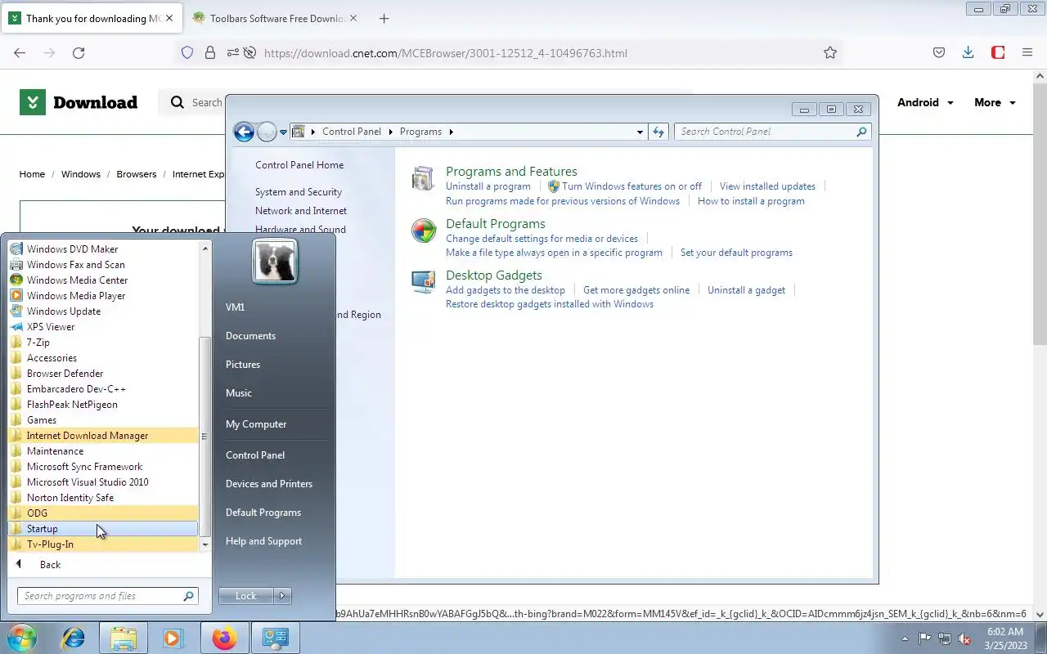Screen dimensions: 1047x654
Task: Click the Start menu search magnifier icon
Action: tap(189, 596)
